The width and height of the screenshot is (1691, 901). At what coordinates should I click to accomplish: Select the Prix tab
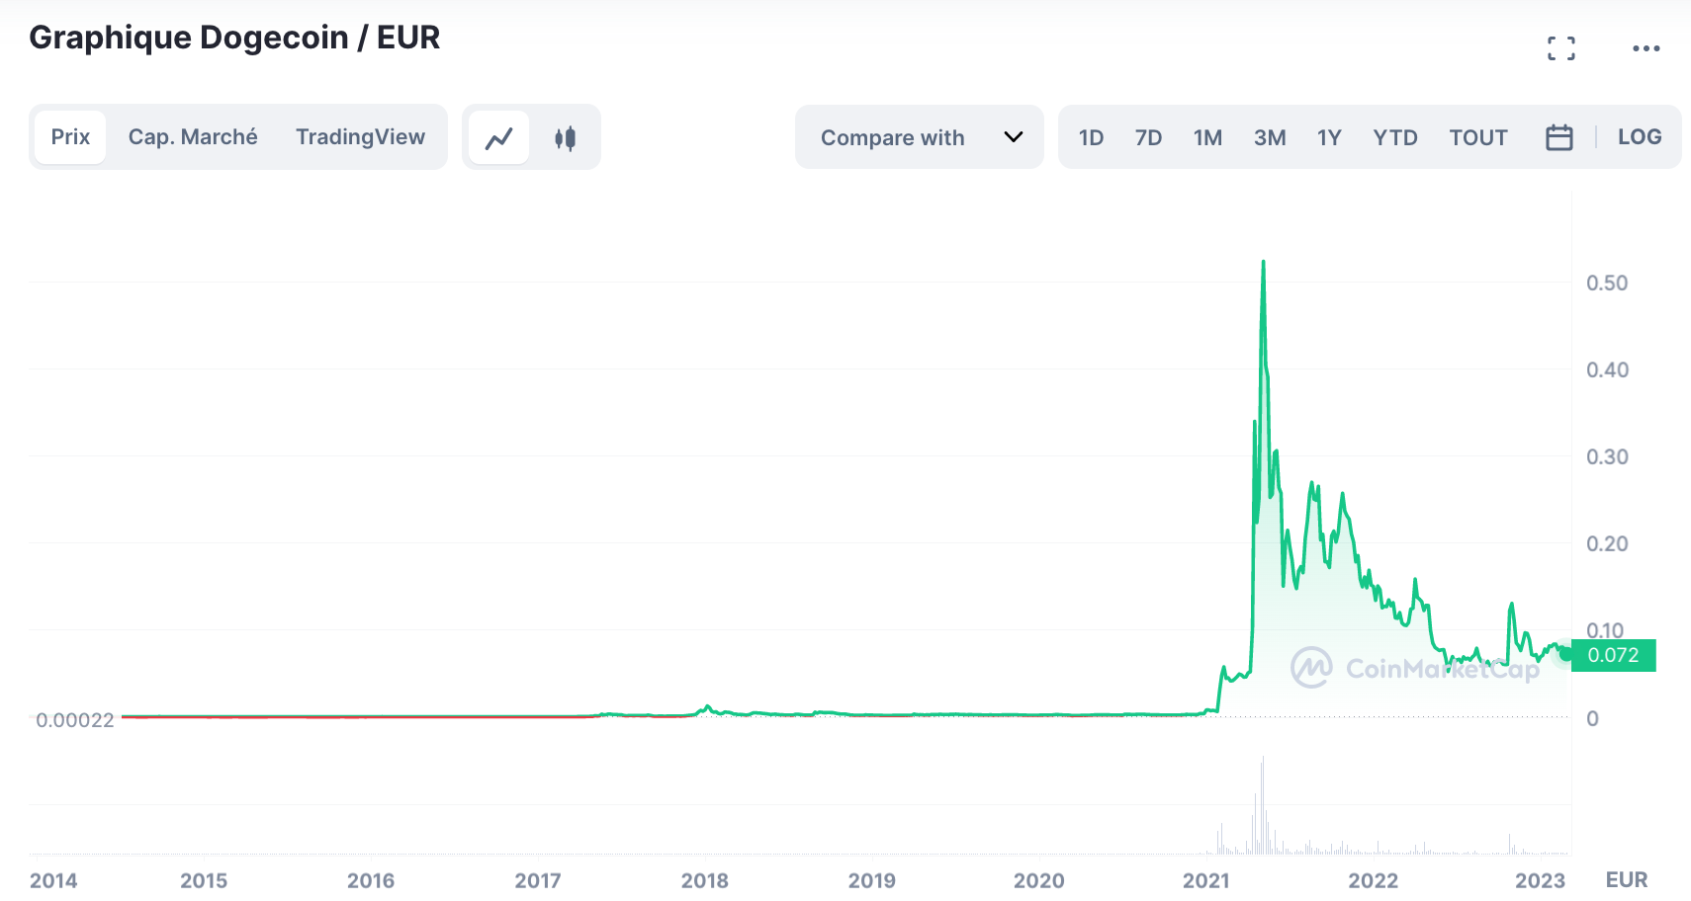pyautogui.click(x=70, y=137)
